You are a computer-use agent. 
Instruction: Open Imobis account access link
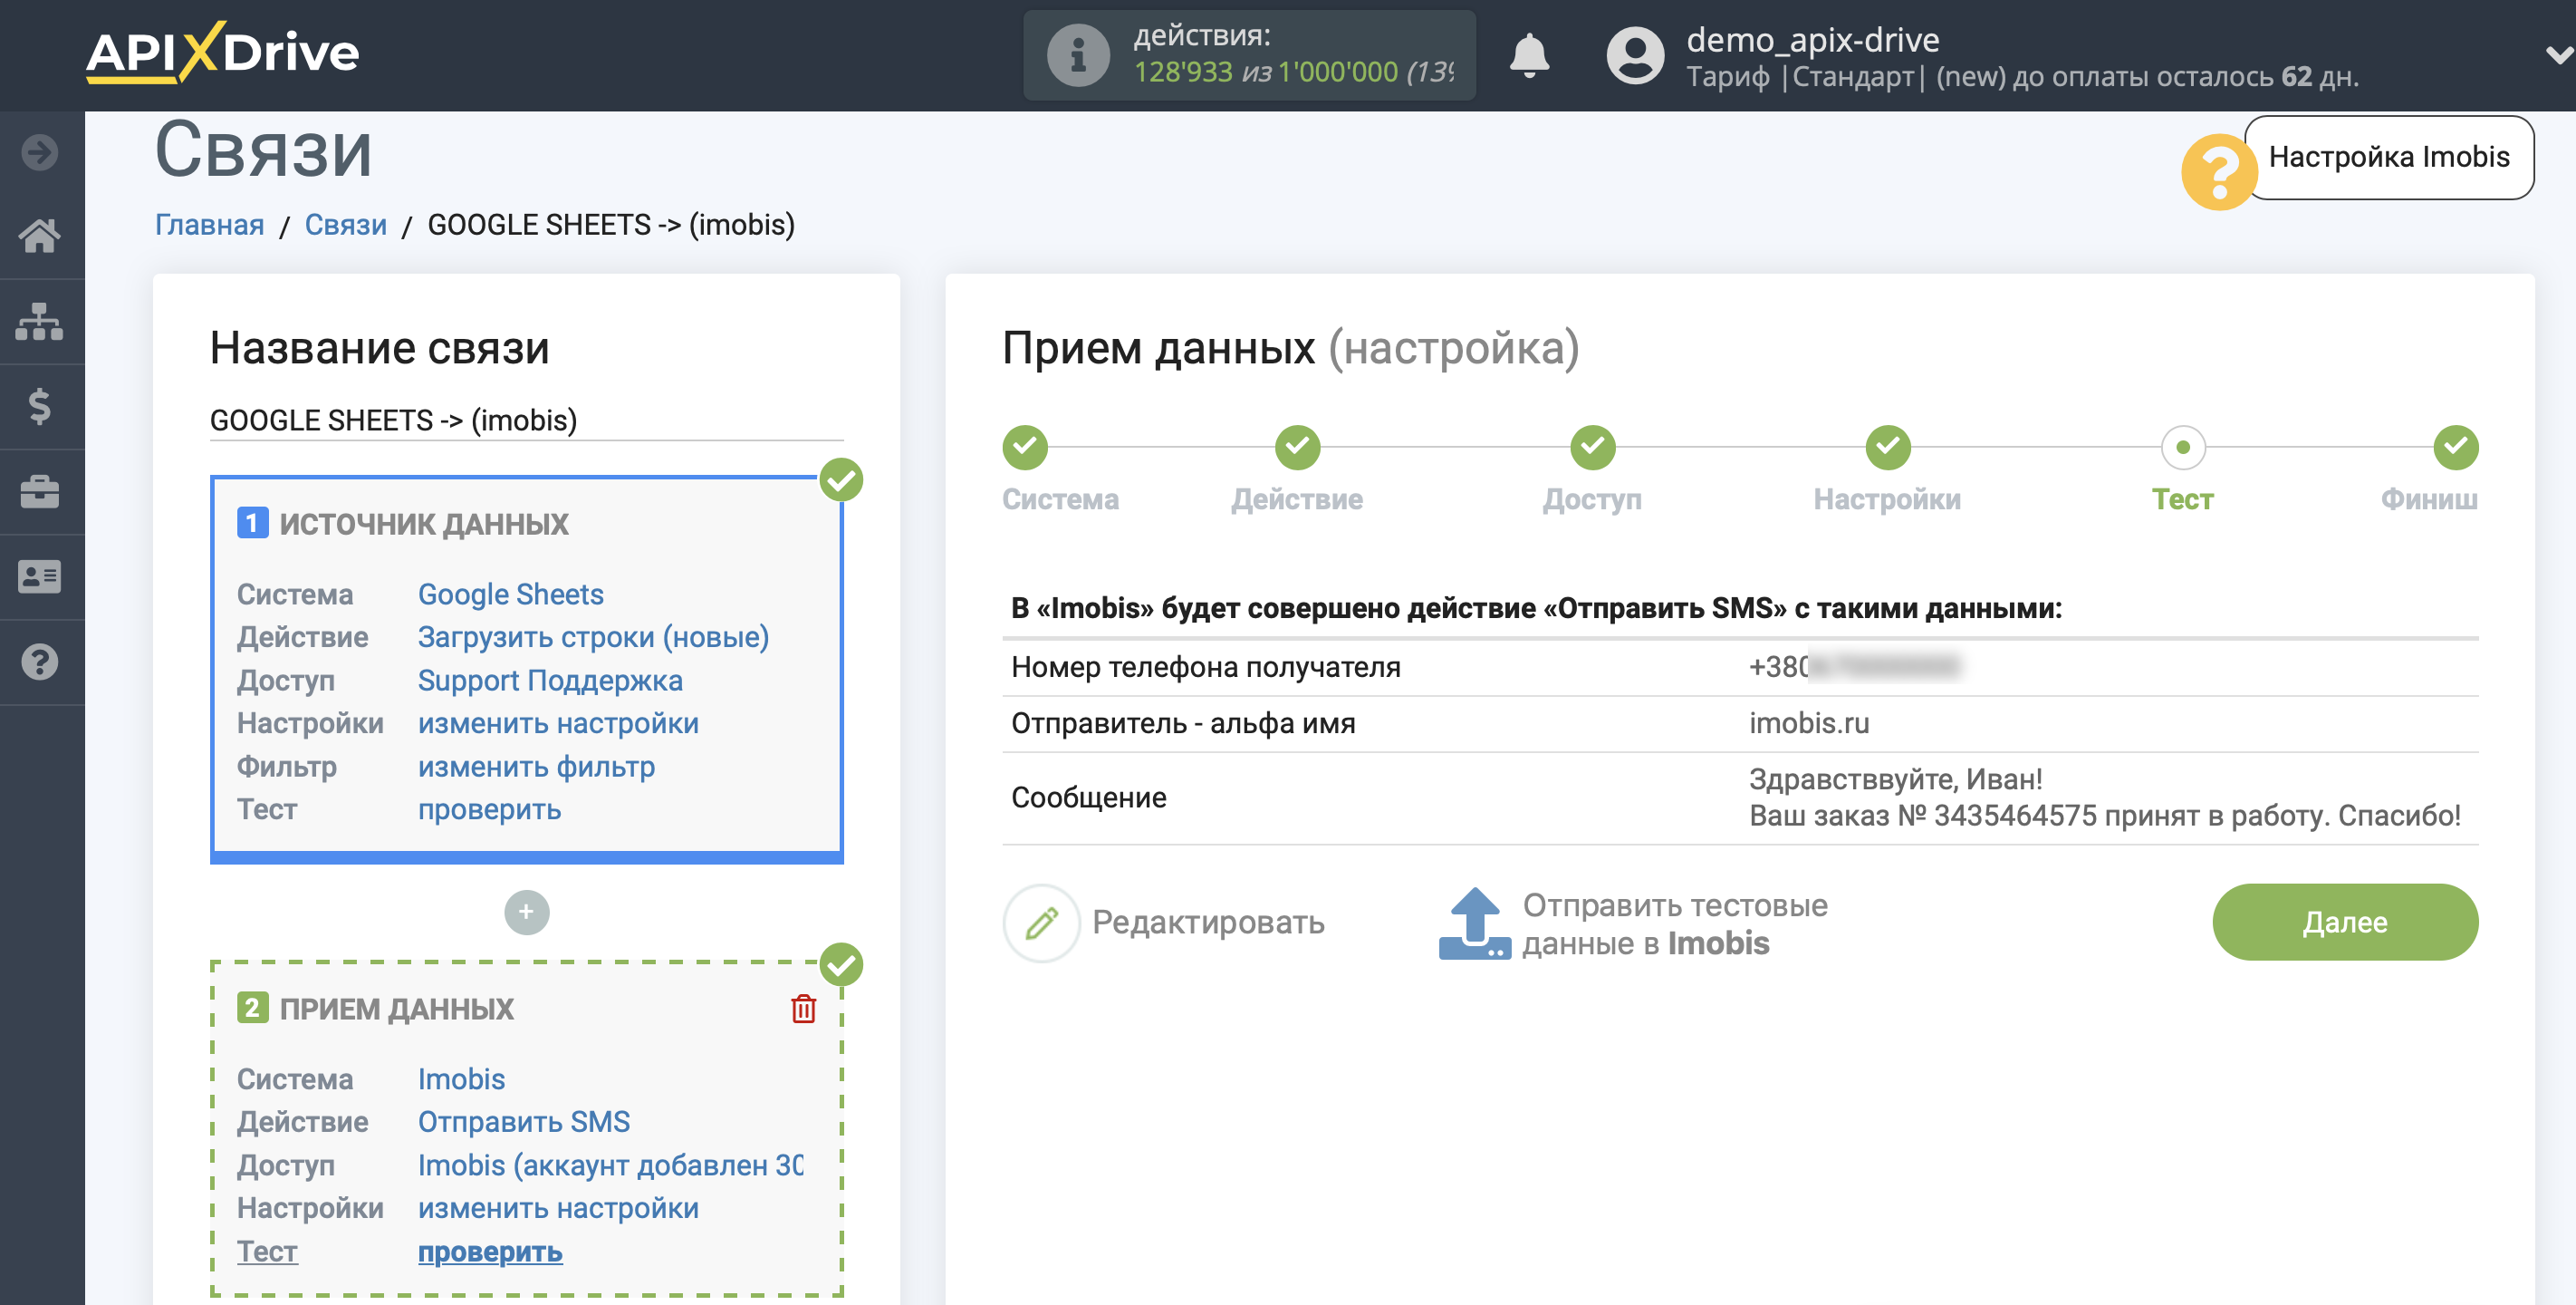[610, 1165]
